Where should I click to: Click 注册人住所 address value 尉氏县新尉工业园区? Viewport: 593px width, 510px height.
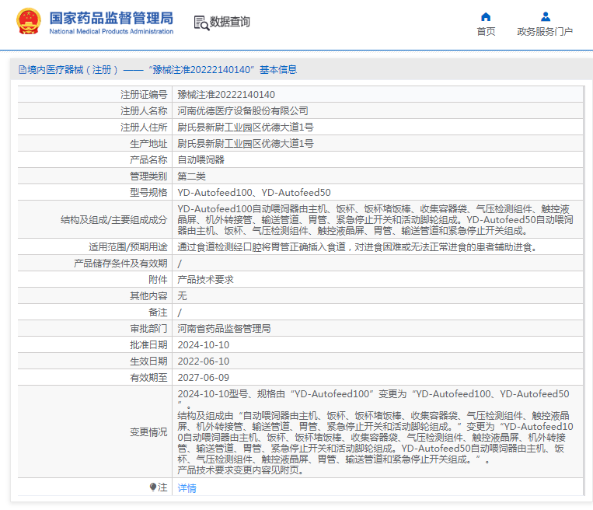pyautogui.click(x=246, y=127)
